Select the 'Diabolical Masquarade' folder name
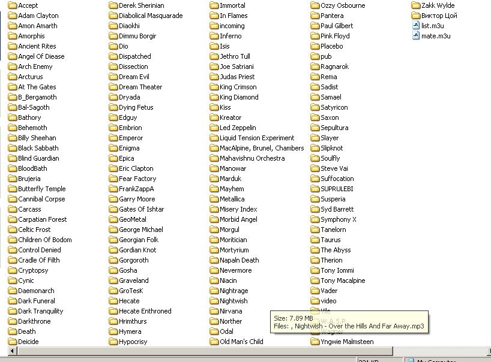491x362 pixels. tap(151, 16)
